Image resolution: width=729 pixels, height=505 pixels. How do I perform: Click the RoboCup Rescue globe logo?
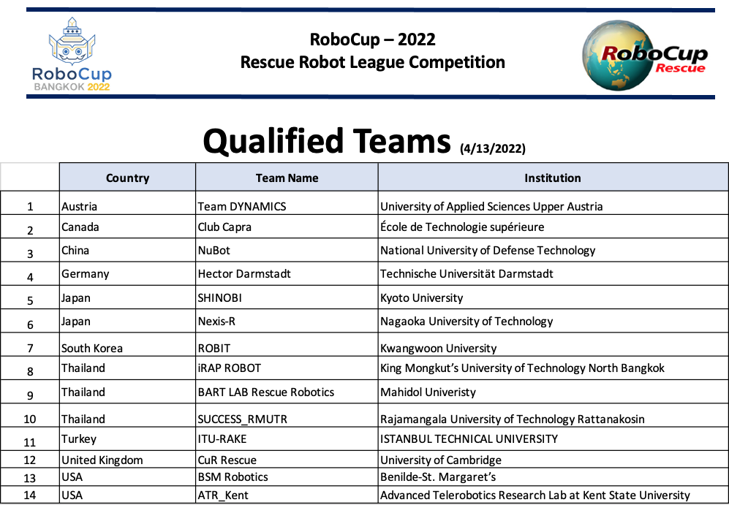point(645,56)
